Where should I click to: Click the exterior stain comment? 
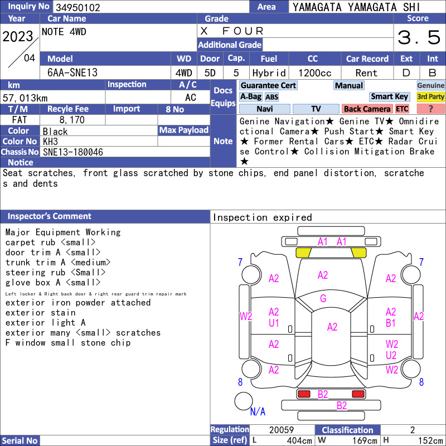tap(40, 313)
